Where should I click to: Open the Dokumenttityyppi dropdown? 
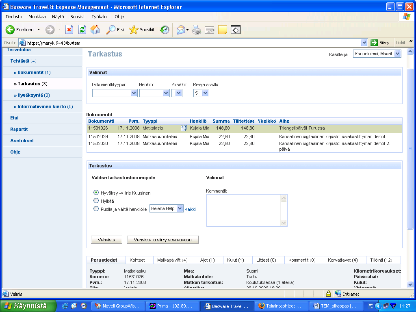(x=115, y=93)
